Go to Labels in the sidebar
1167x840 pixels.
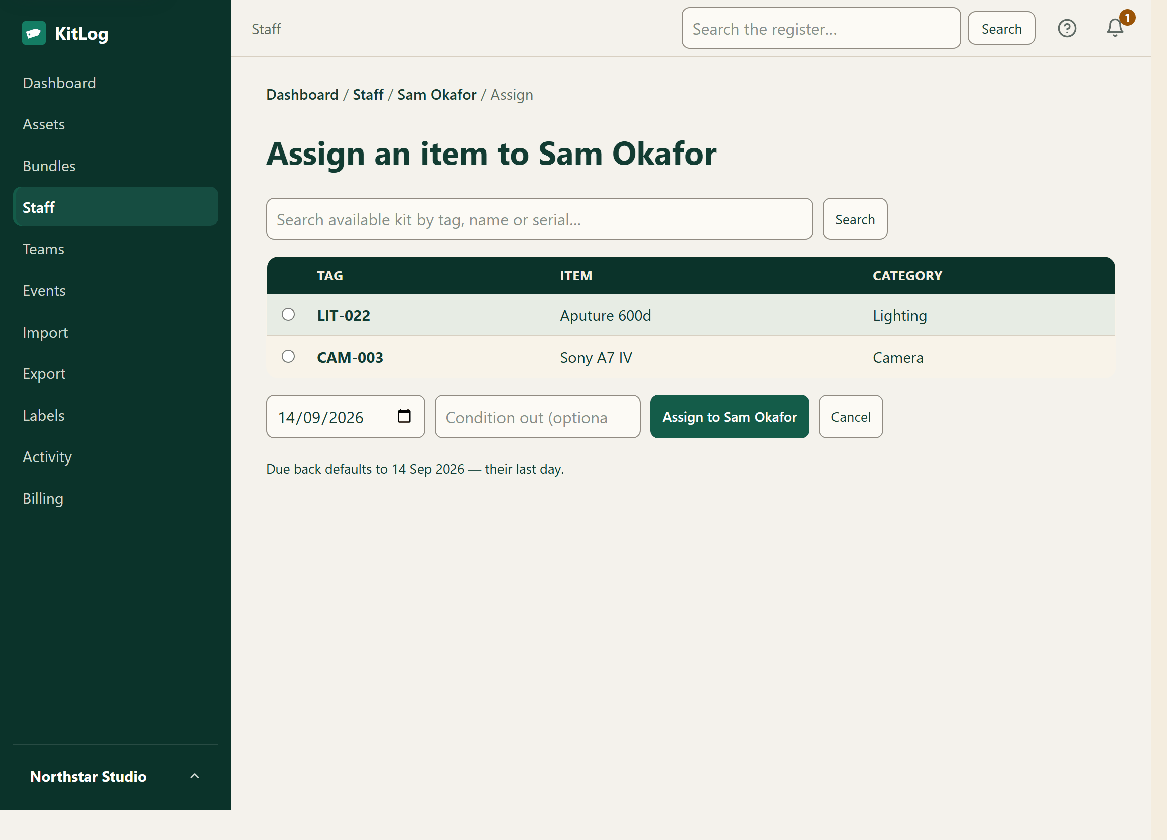tap(116, 415)
